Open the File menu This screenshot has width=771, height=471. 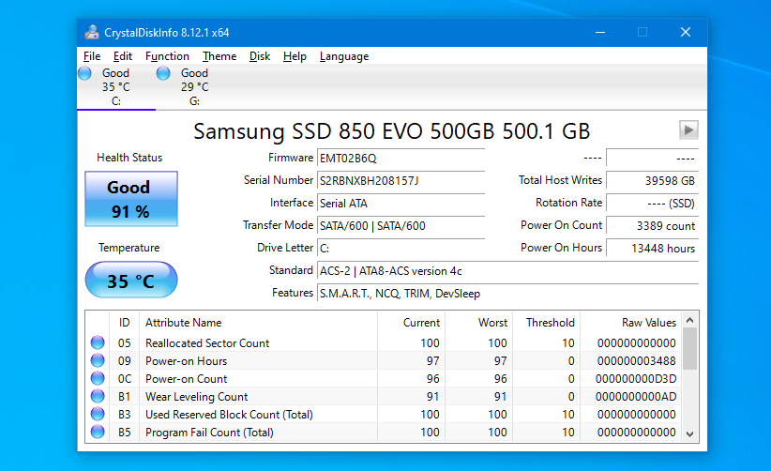pyautogui.click(x=92, y=56)
